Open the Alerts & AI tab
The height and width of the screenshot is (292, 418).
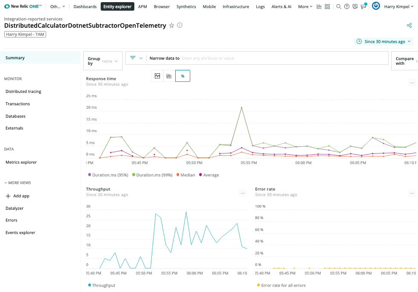tap(281, 7)
